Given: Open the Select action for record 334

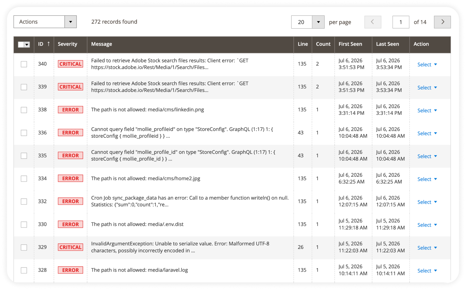Looking at the screenshot, I should tap(427, 179).
